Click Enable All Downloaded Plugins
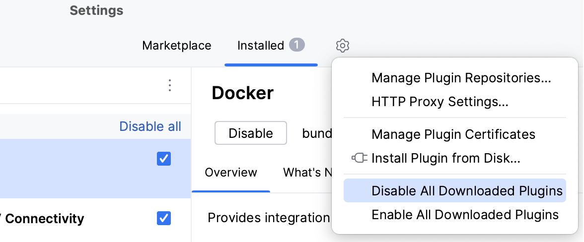This screenshot has height=242, width=584. pos(465,215)
